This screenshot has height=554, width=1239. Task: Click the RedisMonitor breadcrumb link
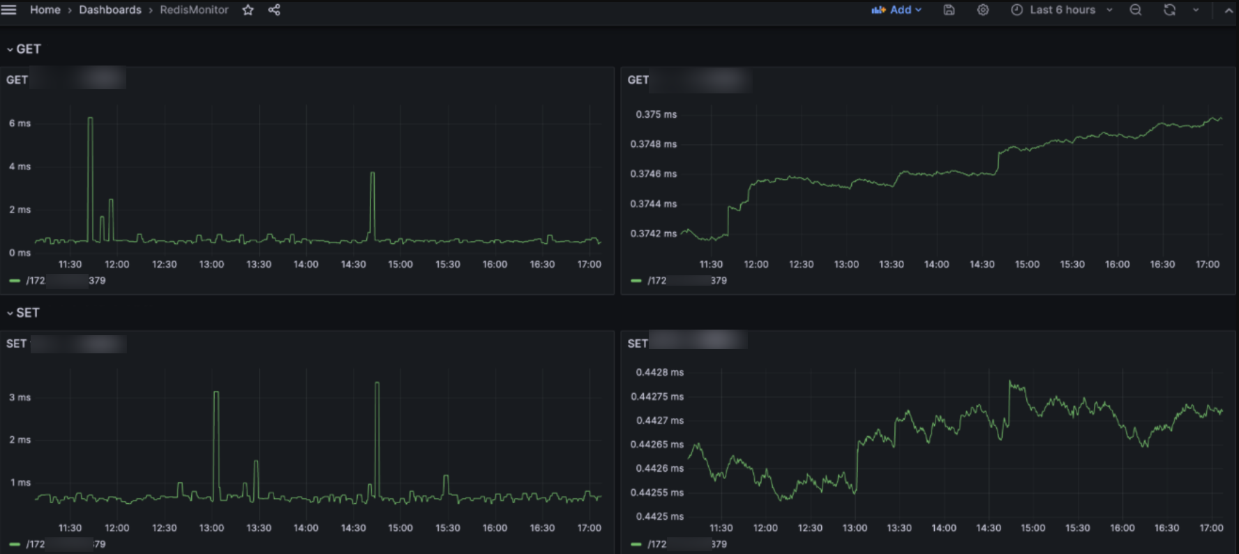pos(194,10)
